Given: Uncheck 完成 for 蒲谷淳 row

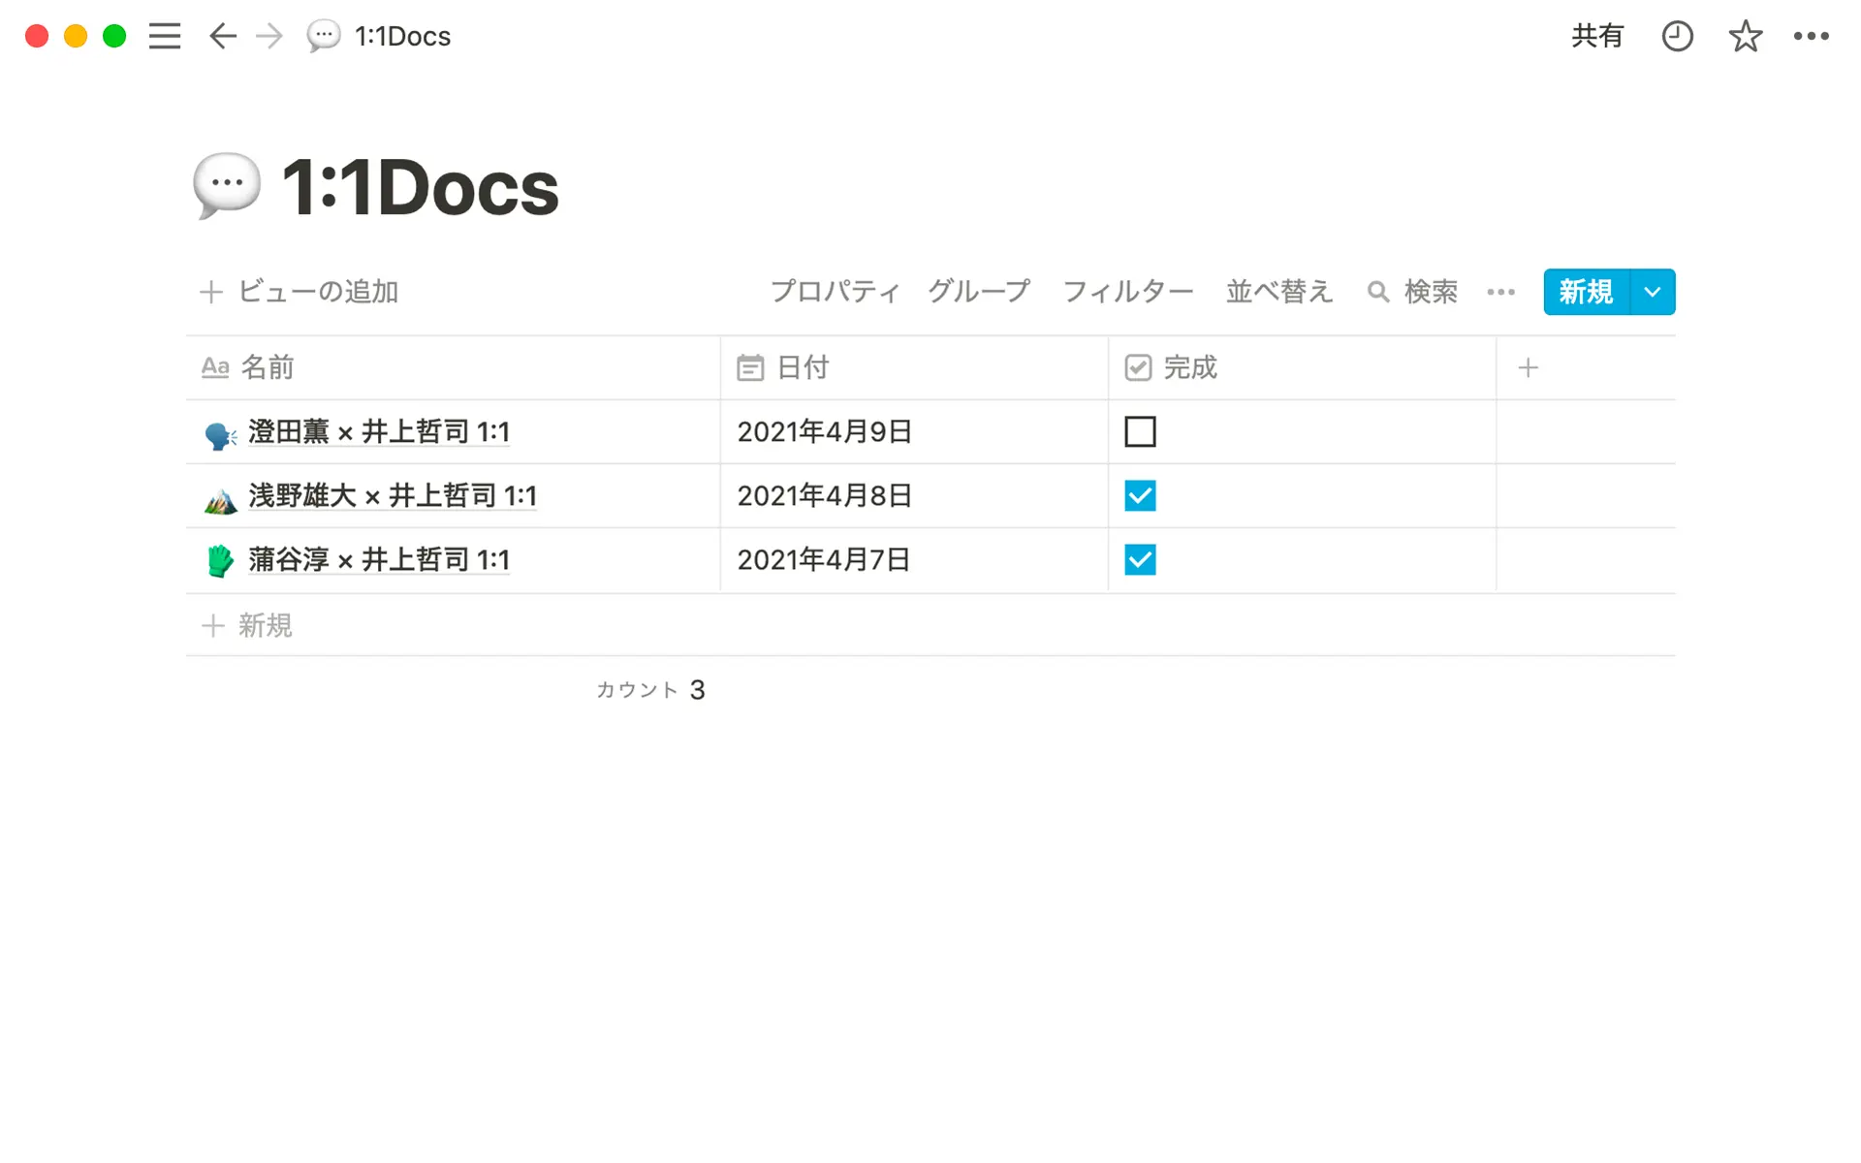Looking at the screenshot, I should click(1140, 560).
